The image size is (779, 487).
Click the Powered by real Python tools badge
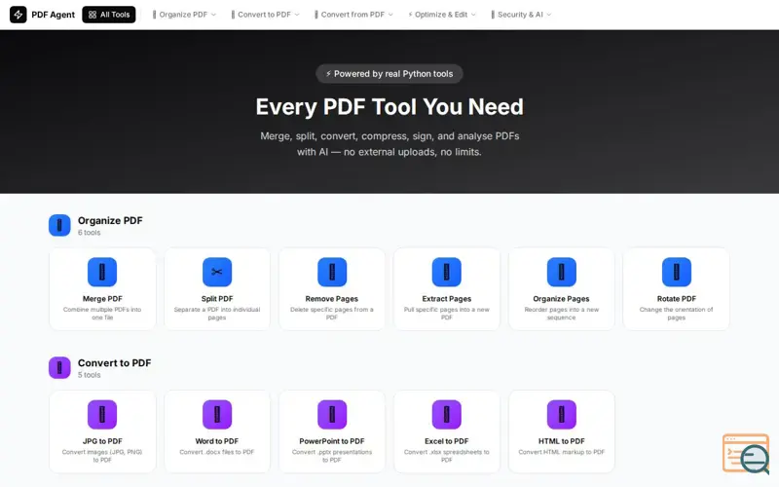(x=389, y=74)
